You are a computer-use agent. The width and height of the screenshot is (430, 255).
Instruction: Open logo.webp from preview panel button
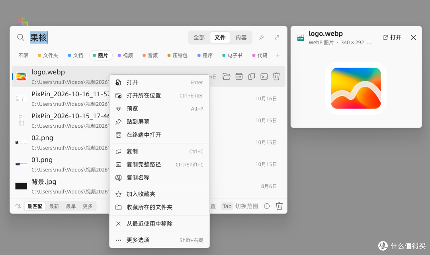pos(392,37)
